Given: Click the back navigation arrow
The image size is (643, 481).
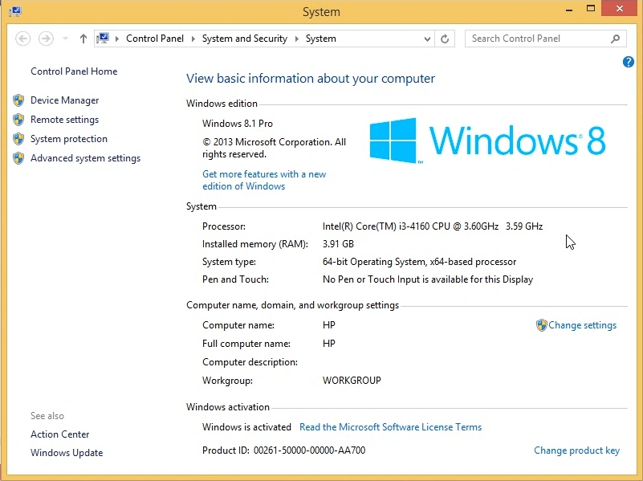Looking at the screenshot, I should (x=23, y=39).
